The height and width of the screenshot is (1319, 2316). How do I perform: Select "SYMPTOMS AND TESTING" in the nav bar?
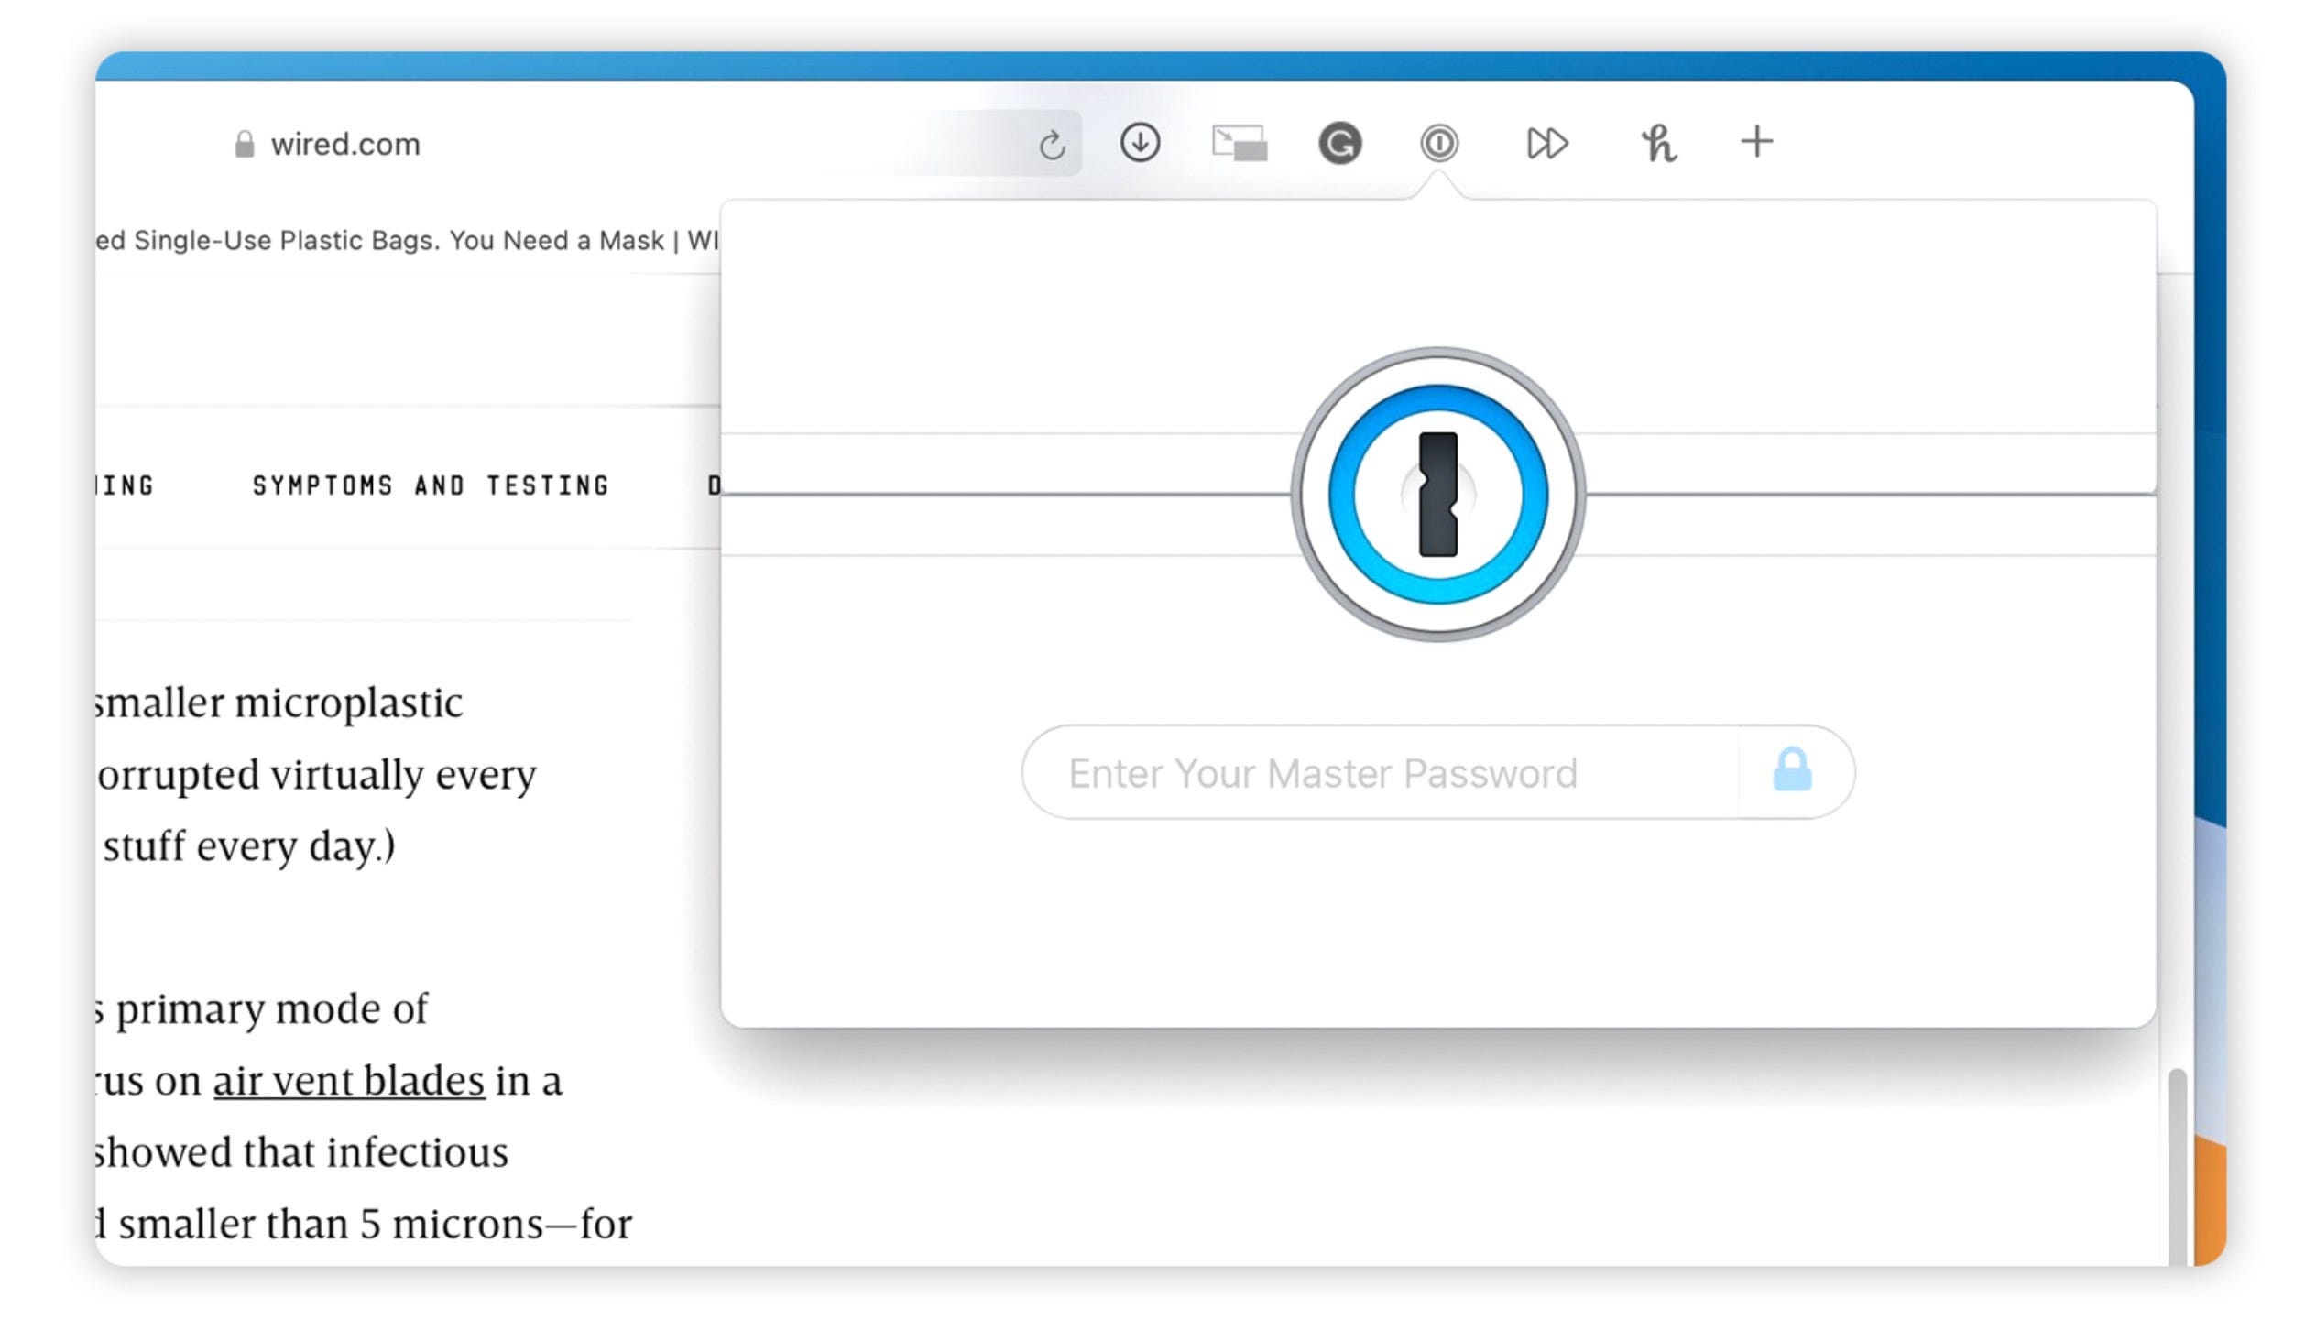tap(431, 485)
